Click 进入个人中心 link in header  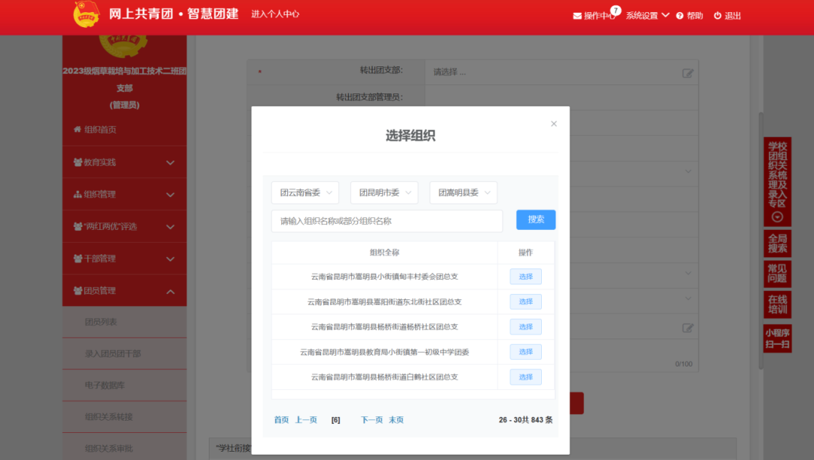click(x=275, y=14)
